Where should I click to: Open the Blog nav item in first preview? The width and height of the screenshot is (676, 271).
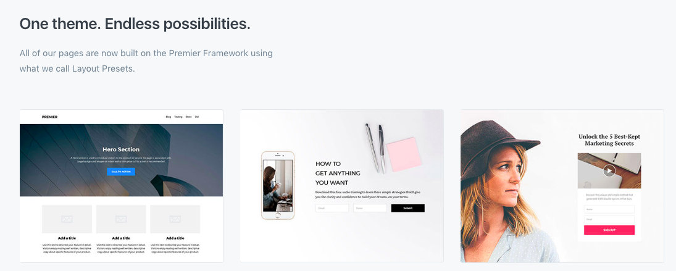169,117
